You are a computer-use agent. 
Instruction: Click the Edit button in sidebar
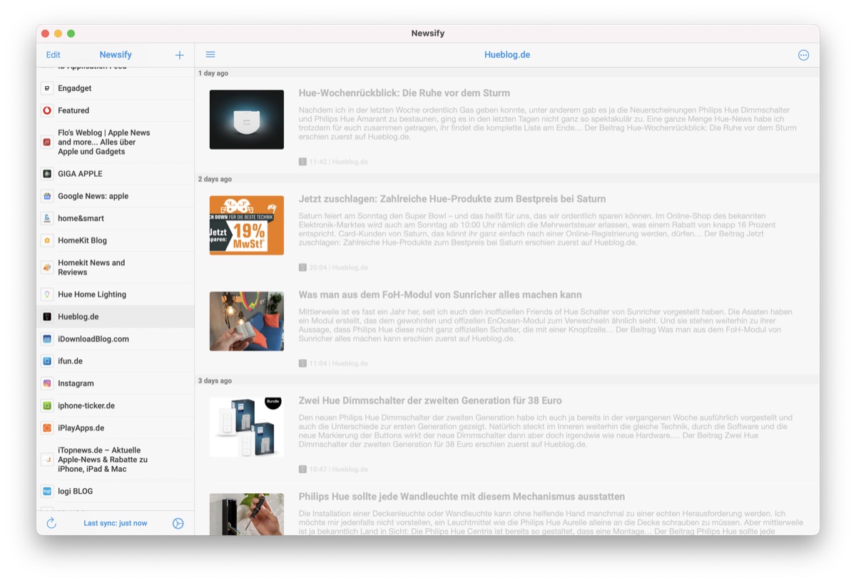tap(53, 55)
